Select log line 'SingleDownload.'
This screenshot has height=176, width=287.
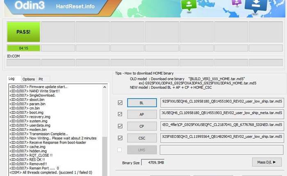tap(32, 95)
